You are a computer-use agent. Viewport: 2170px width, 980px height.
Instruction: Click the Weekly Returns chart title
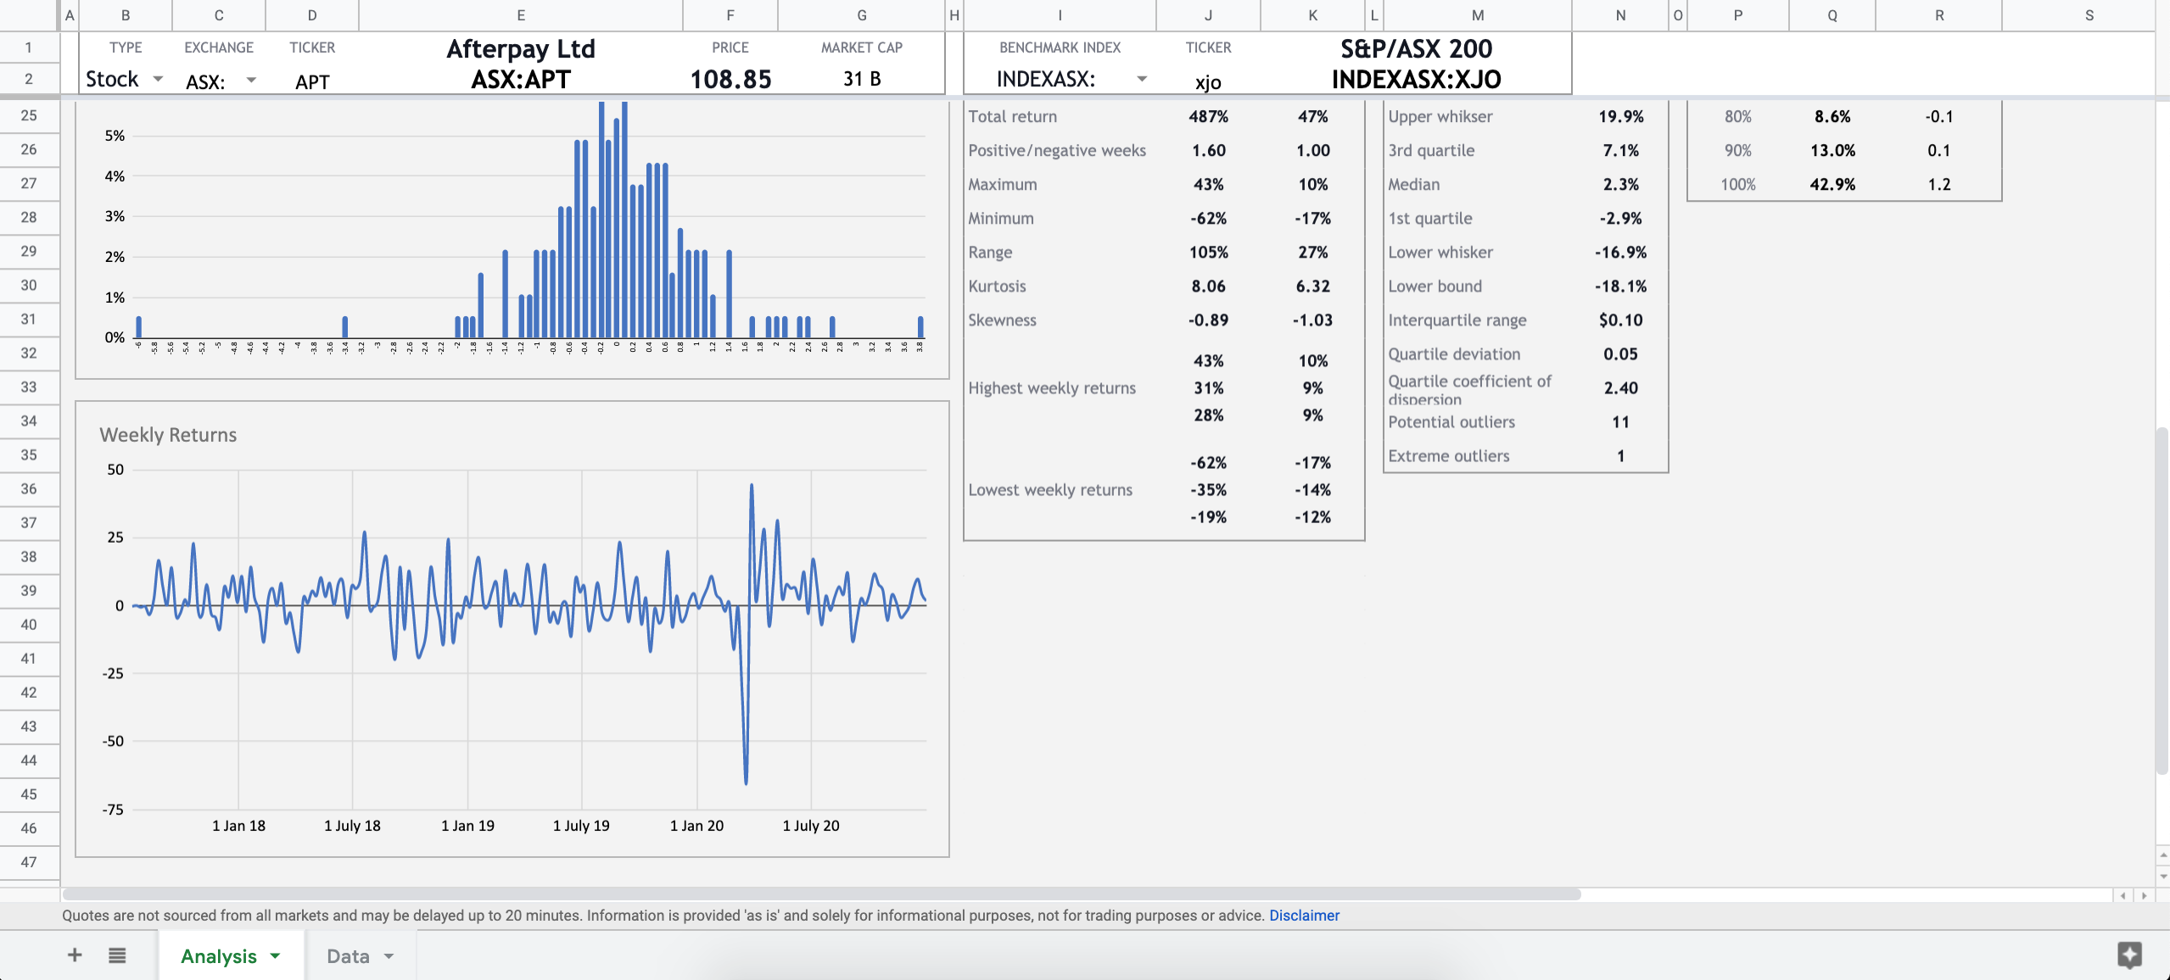168,435
